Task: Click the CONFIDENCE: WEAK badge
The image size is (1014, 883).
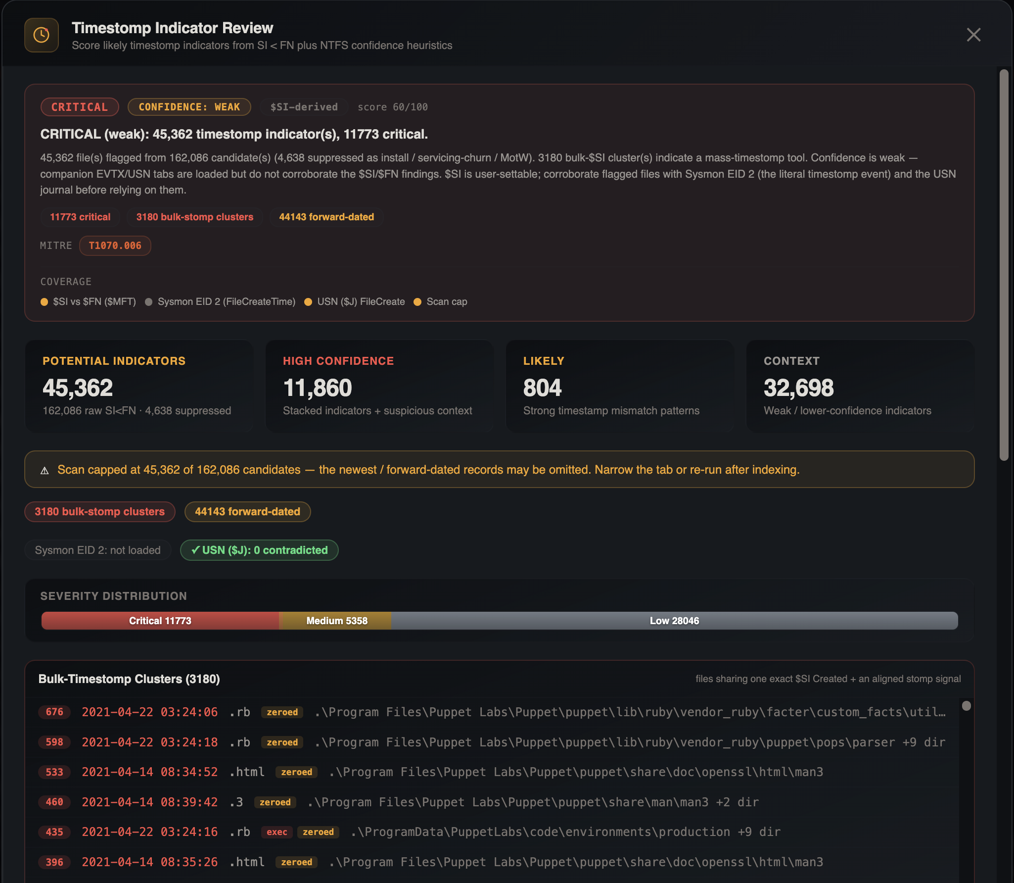Action: (189, 107)
